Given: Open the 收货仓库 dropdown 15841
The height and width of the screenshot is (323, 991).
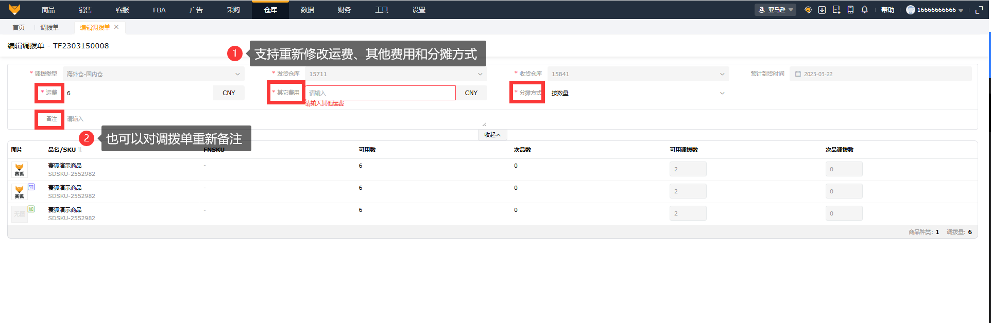Looking at the screenshot, I should pos(638,74).
